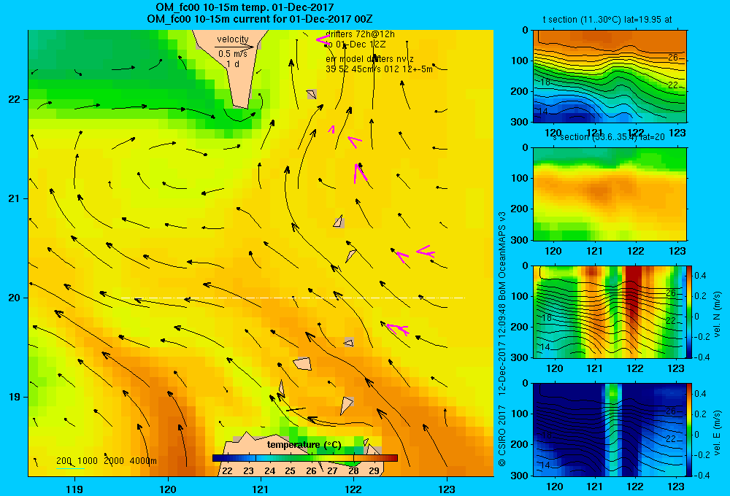Click longitude label 121 below main map
This screenshot has width=730, height=496.
[x=261, y=489]
